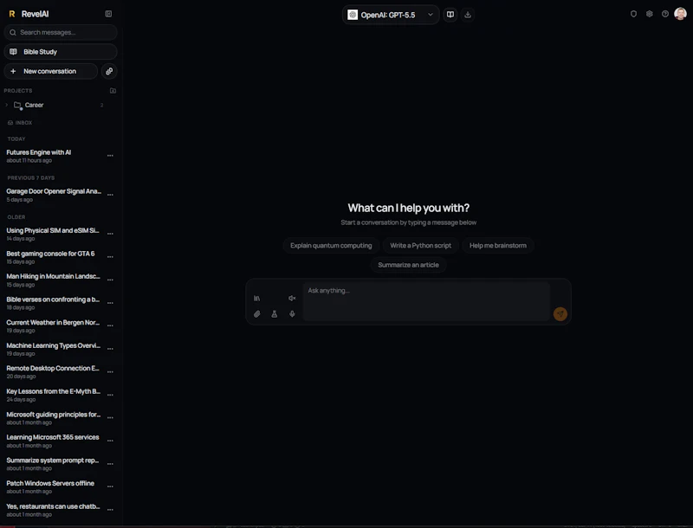The width and height of the screenshot is (693, 528).
Task: Open Current Weather in Bergen conversation
Action: [x=54, y=325]
